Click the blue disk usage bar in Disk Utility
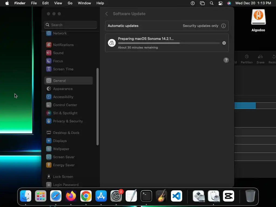The height and width of the screenshot is (207, 276). [x=245, y=106]
